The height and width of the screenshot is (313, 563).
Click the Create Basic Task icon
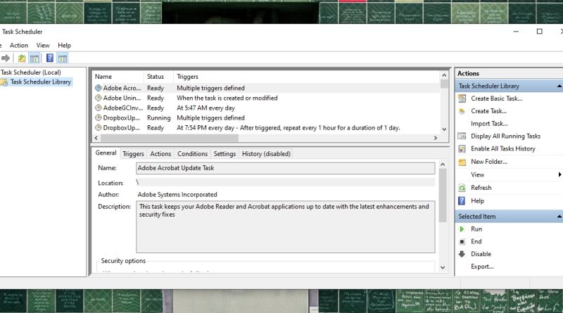[462, 98]
